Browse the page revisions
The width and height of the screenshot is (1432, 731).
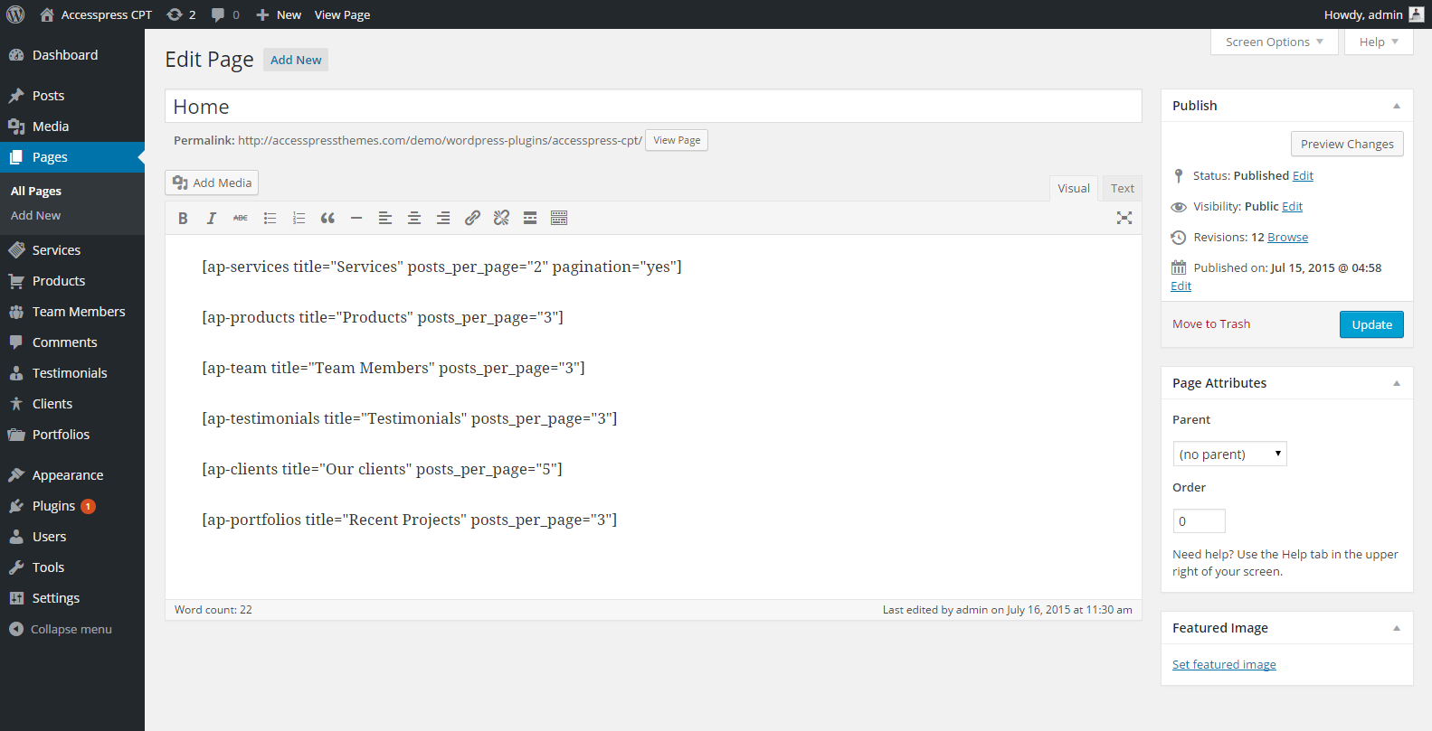pyautogui.click(x=1287, y=237)
